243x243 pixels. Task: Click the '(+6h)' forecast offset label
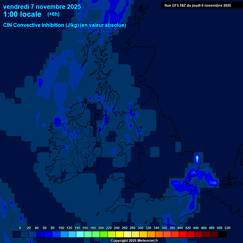tap(53, 14)
